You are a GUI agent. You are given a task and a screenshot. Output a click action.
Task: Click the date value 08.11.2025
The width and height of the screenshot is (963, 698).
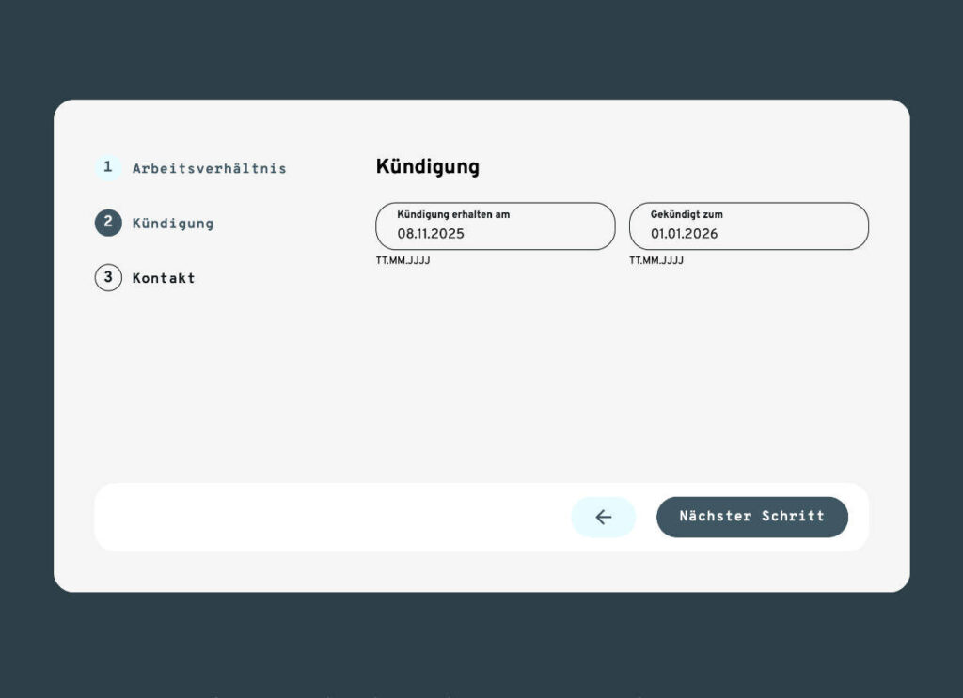pyautogui.click(x=431, y=234)
